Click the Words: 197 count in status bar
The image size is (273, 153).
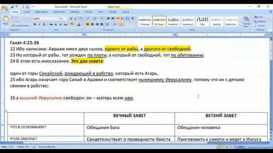23,147
